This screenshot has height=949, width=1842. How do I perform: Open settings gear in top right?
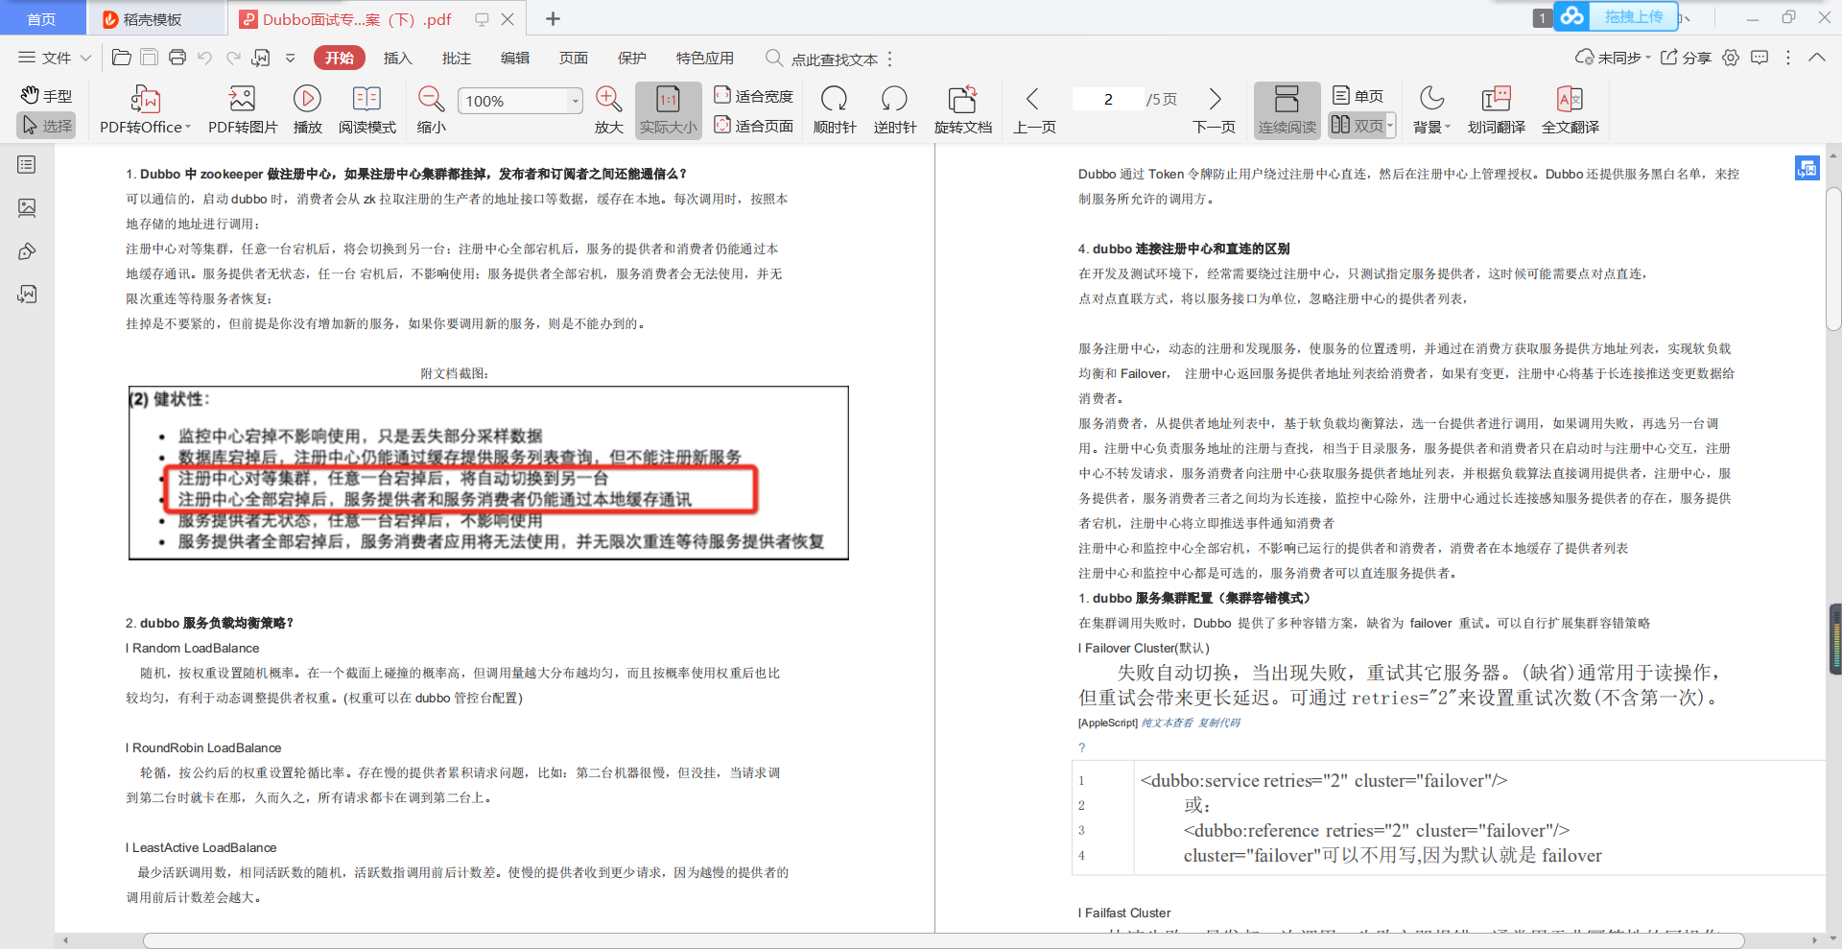(x=1731, y=58)
